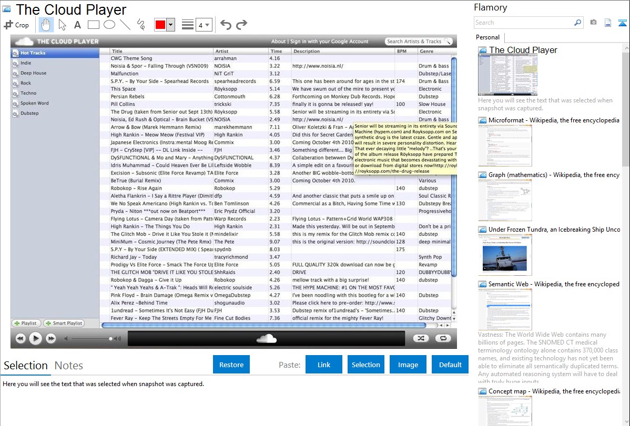
Task: Click the add Playlist button
Action: tap(26, 323)
